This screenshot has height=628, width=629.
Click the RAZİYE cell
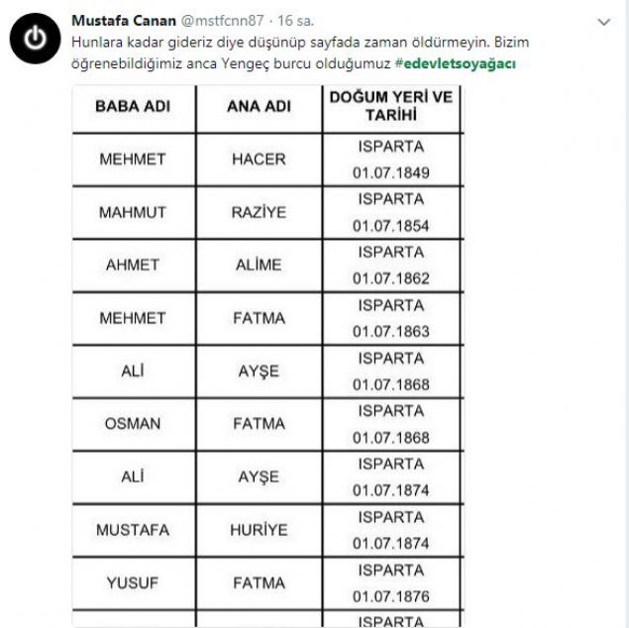pos(259,213)
